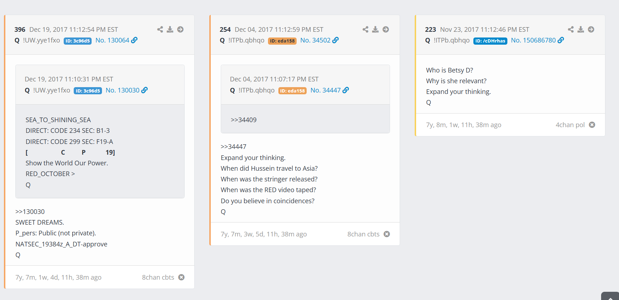619x300 pixels.
Task: Click timestamp Dec 19, 2017 11:12:54 PM EST
Action: coord(74,30)
